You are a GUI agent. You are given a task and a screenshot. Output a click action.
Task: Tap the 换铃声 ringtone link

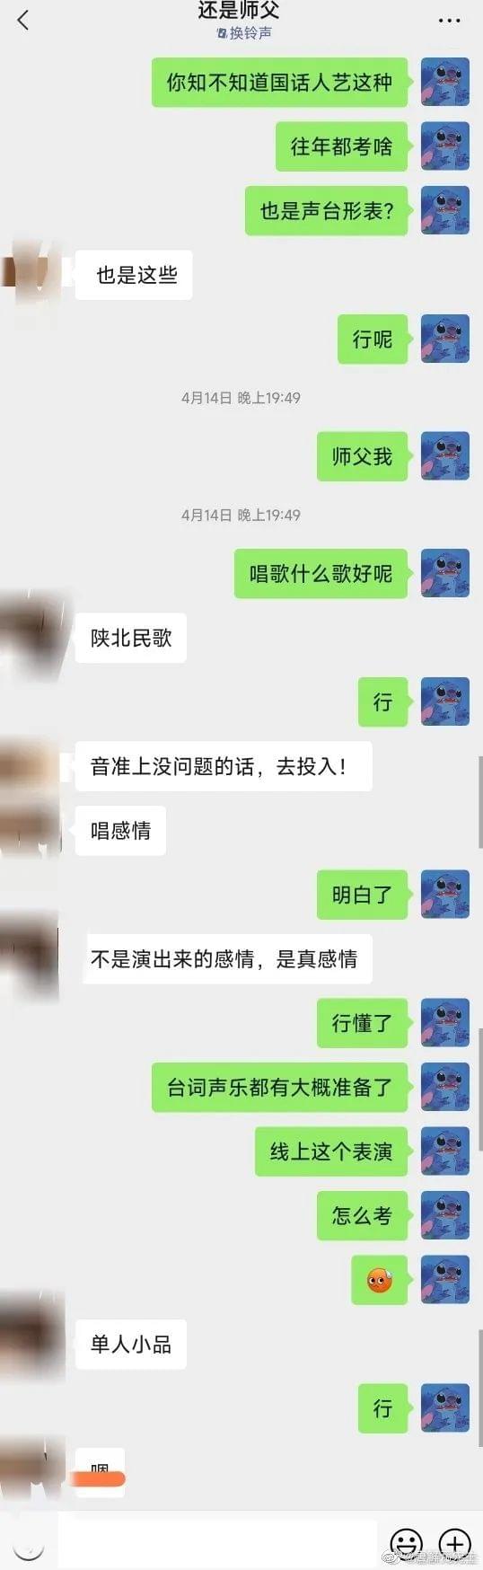pos(243,33)
